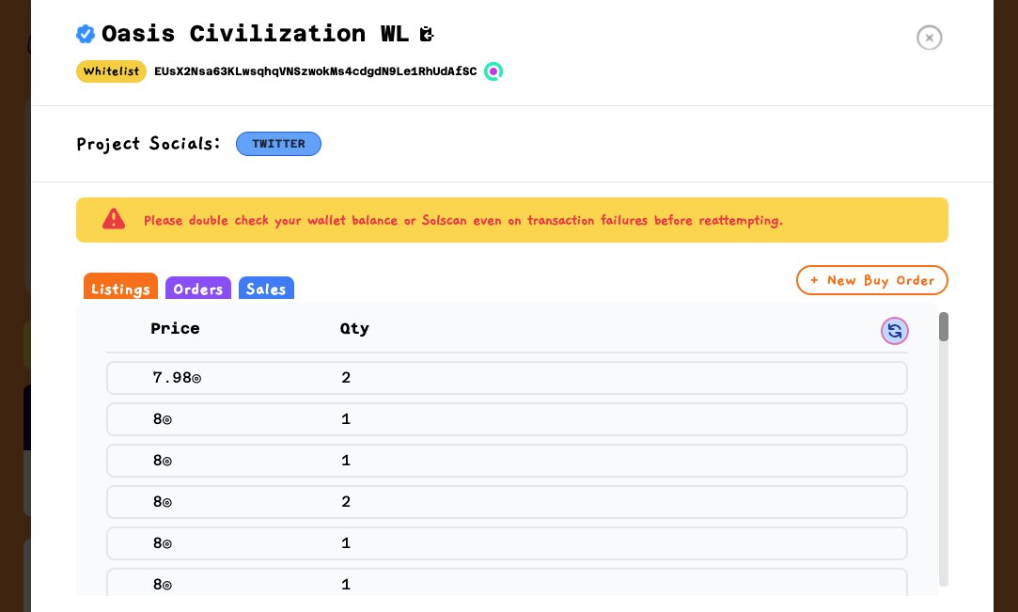Click the wallet address EUsX2Nsa63KL text
Image resolution: width=1018 pixels, height=612 pixels.
[x=316, y=71]
